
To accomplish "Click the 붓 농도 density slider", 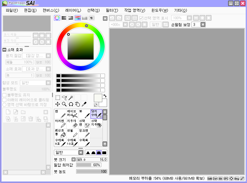I will pyautogui.click(x=92, y=172).
